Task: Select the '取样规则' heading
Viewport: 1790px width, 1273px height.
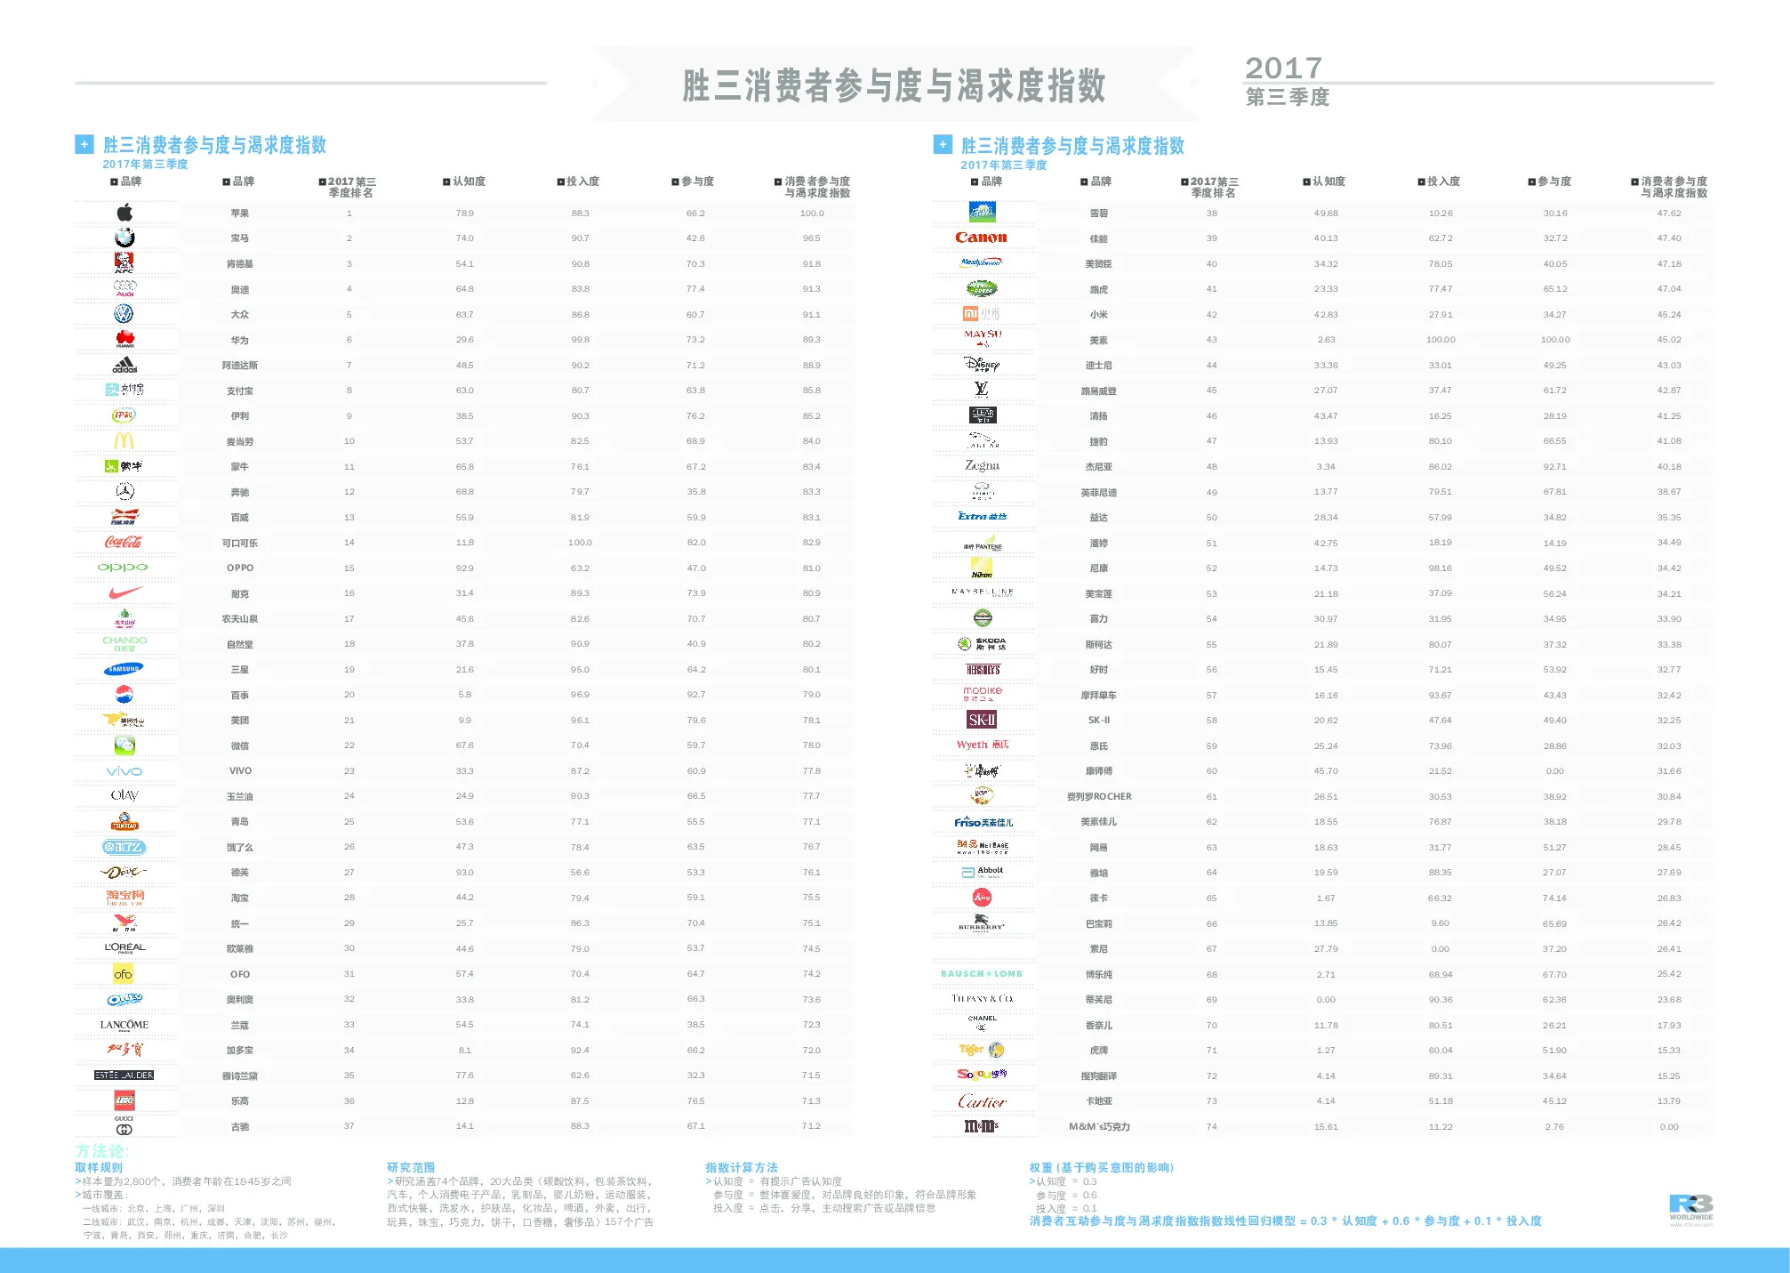Action: point(99,1168)
